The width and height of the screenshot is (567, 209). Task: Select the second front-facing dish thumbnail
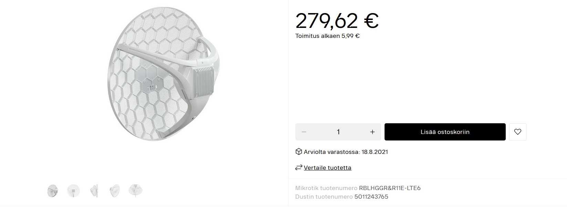point(73,190)
